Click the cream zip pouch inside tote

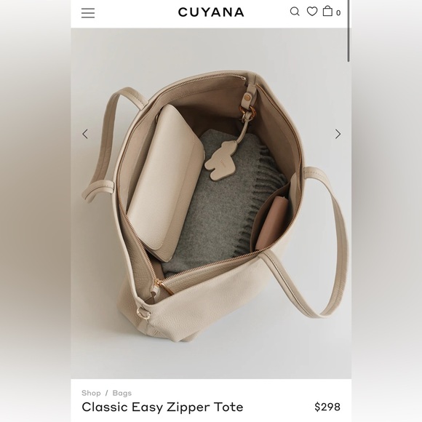tap(165, 183)
